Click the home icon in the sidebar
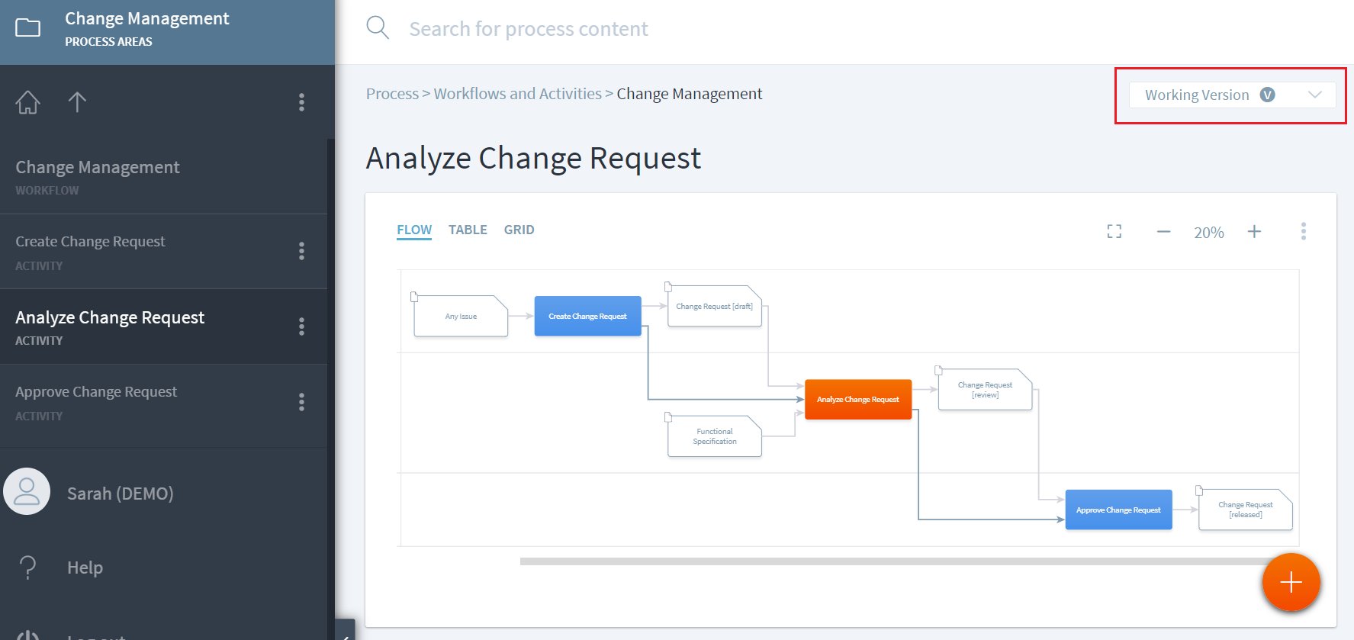1354x640 pixels. [x=28, y=102]
